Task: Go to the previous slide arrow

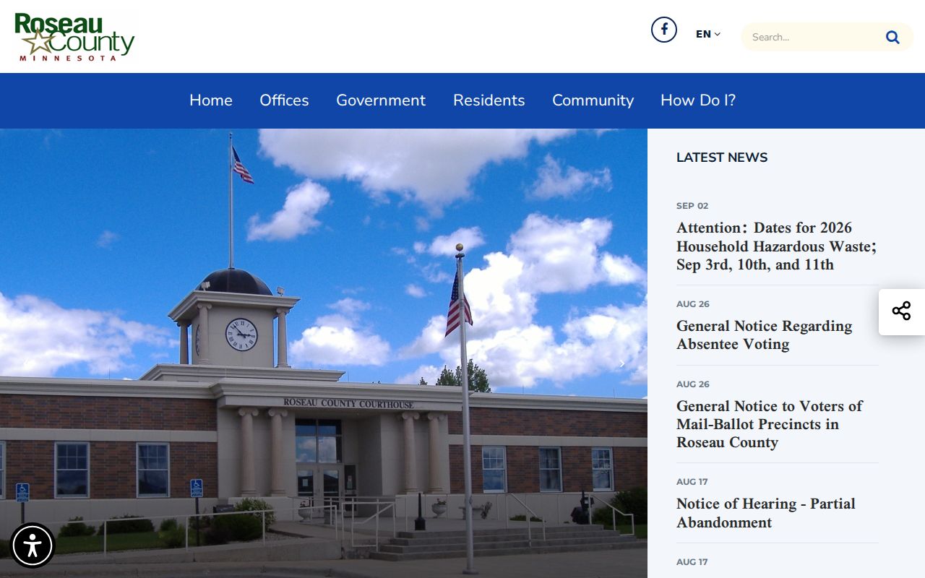Action: coord(26,363)
